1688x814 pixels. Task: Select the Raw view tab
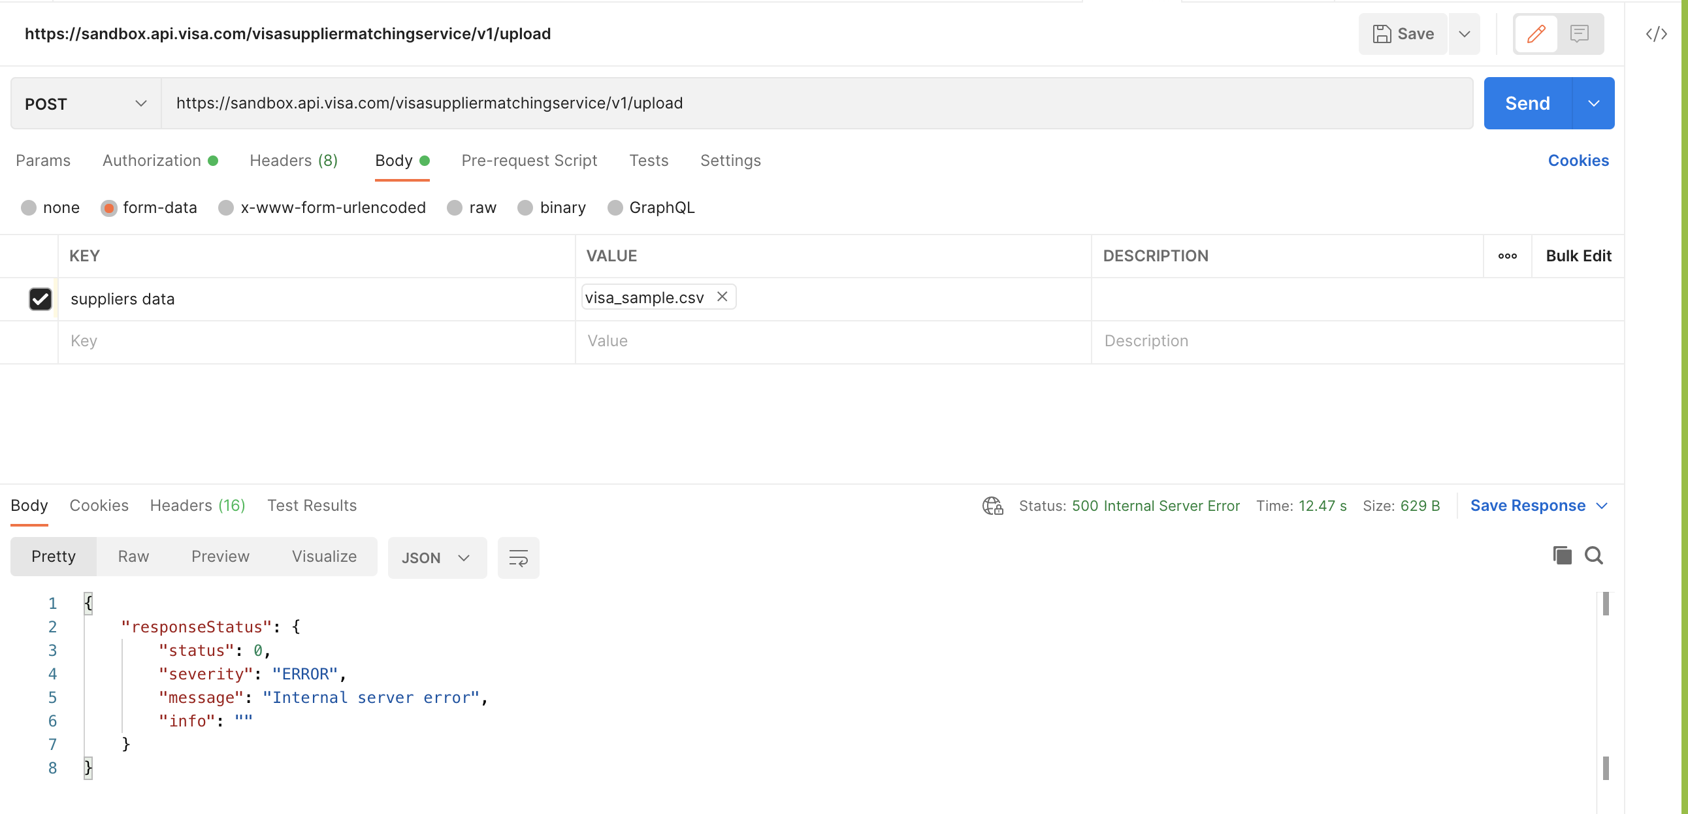point(134,557)
